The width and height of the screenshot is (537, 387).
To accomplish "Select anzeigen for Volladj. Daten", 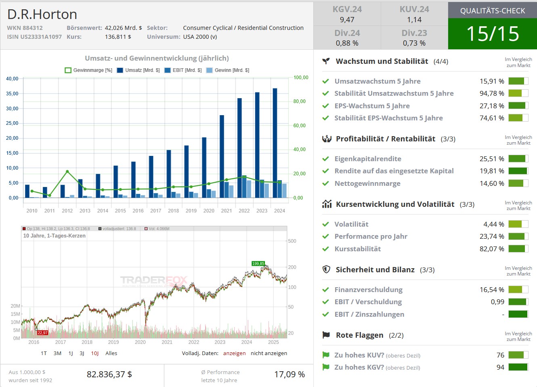I will pos(234,353).
